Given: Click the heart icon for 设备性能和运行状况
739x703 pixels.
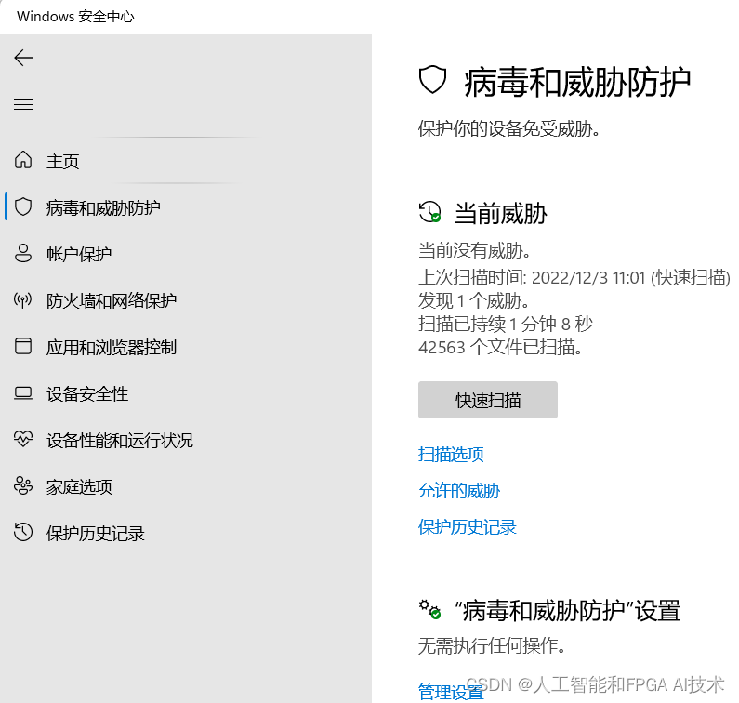Looking at the screenshot, I should click(23, 439).
